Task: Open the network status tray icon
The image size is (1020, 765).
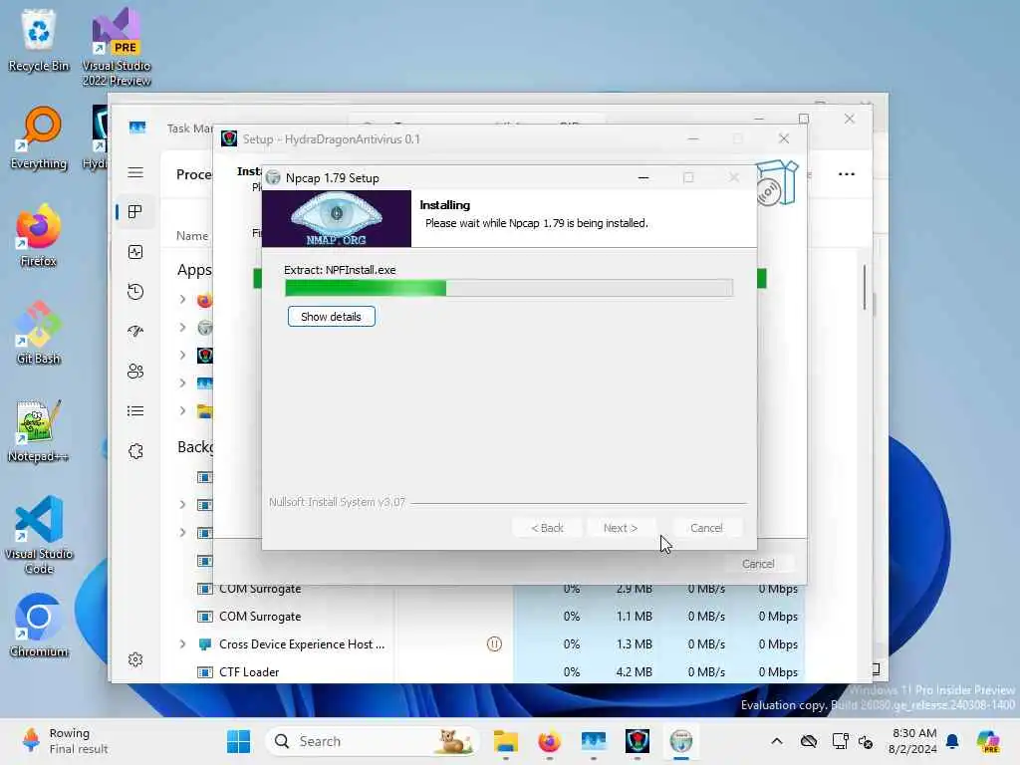Action: coord(840,741)
